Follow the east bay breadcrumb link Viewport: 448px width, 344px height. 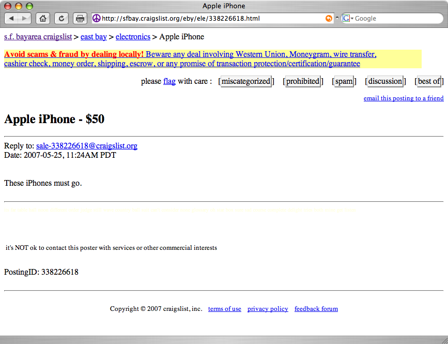94,37
